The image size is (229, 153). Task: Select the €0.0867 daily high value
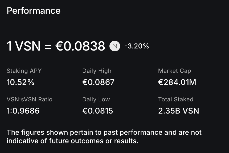click(x=98, y=82)
